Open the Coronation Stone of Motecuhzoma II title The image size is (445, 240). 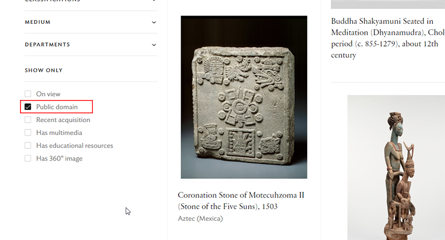click(241, 201)
